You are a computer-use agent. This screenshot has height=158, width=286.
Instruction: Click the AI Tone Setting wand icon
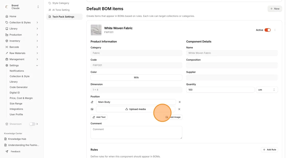[x=50, y=10]
